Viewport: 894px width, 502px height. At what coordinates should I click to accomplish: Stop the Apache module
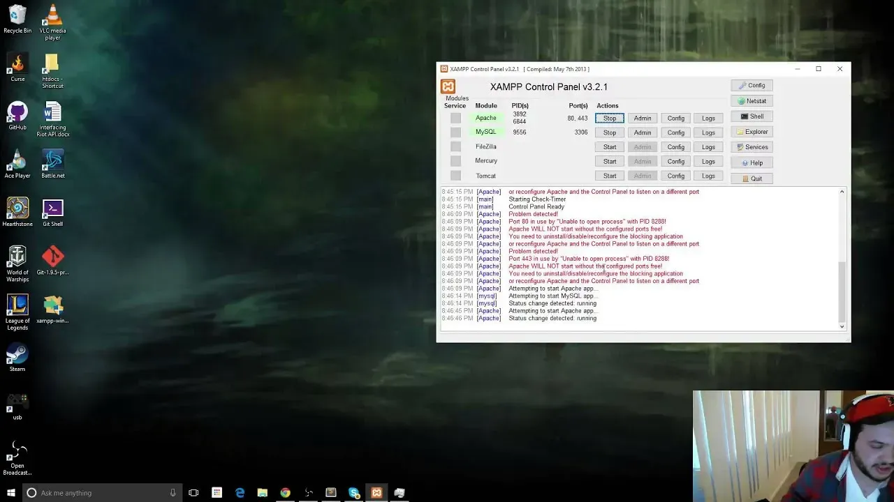610,118
